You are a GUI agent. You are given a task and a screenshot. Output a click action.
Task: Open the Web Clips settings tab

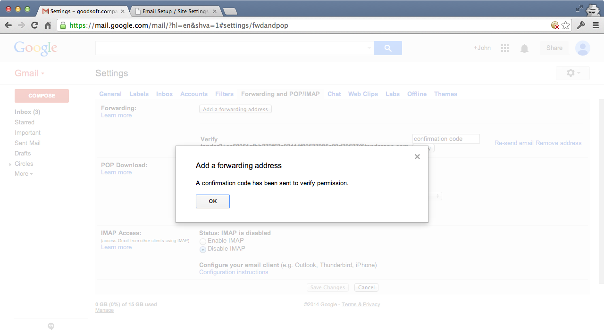click(x=363, y=94)
